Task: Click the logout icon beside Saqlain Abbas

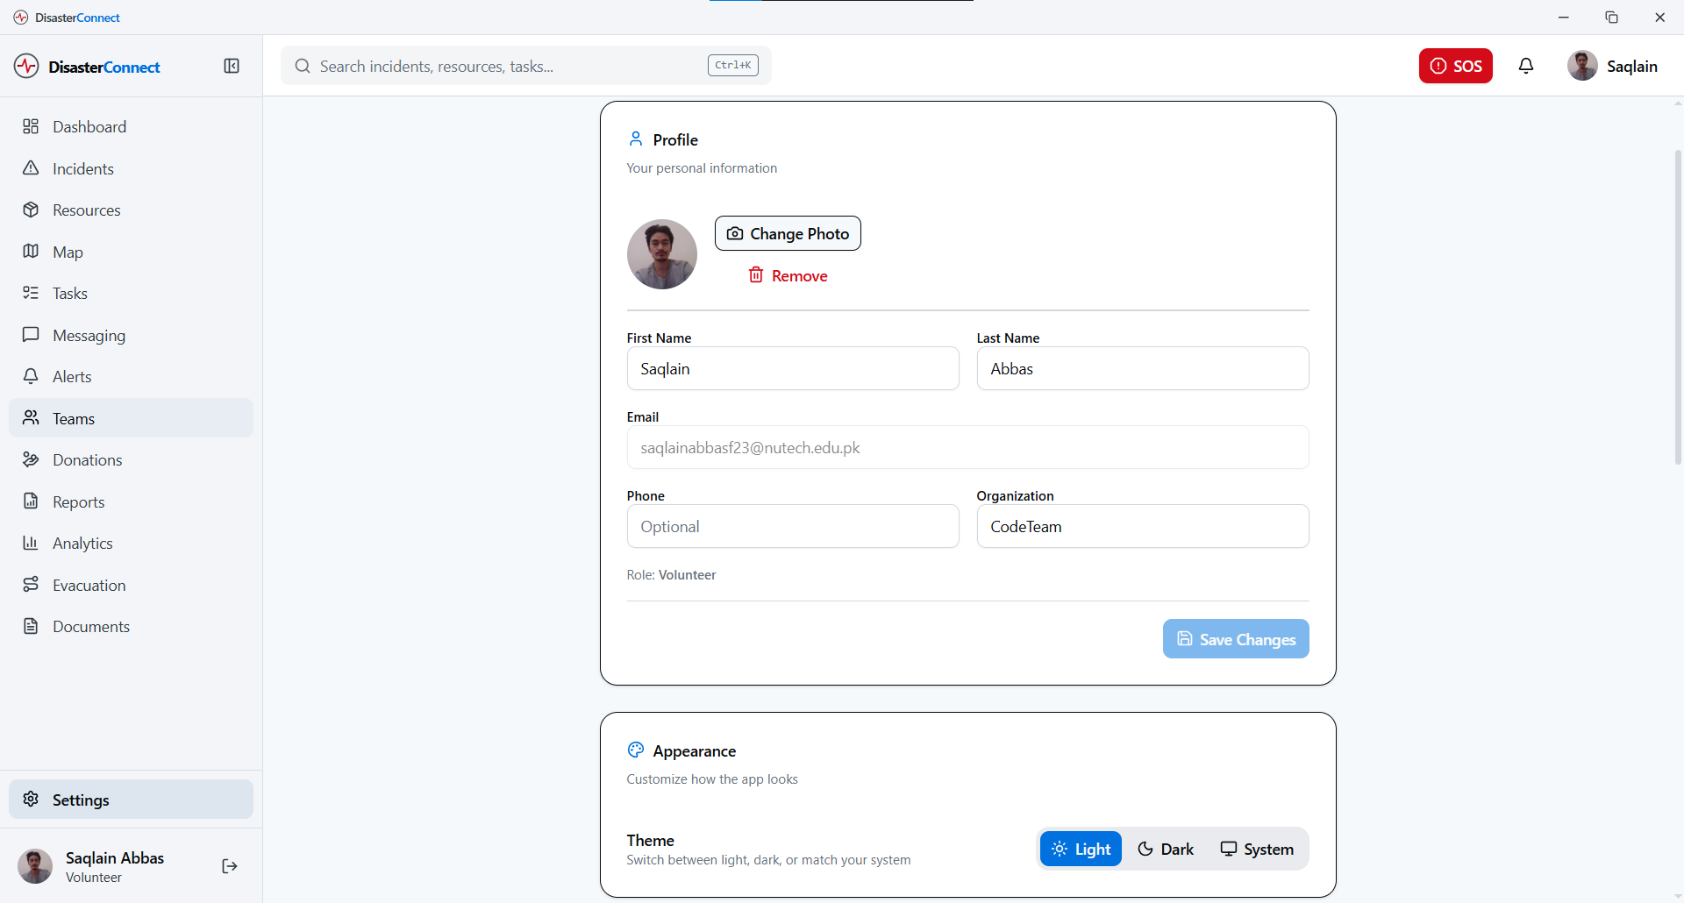Action: point(230,866)
